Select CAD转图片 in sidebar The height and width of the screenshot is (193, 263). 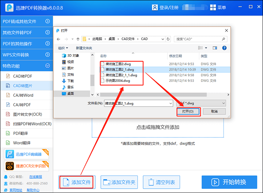pyautogui.click(x=27, y=86)
